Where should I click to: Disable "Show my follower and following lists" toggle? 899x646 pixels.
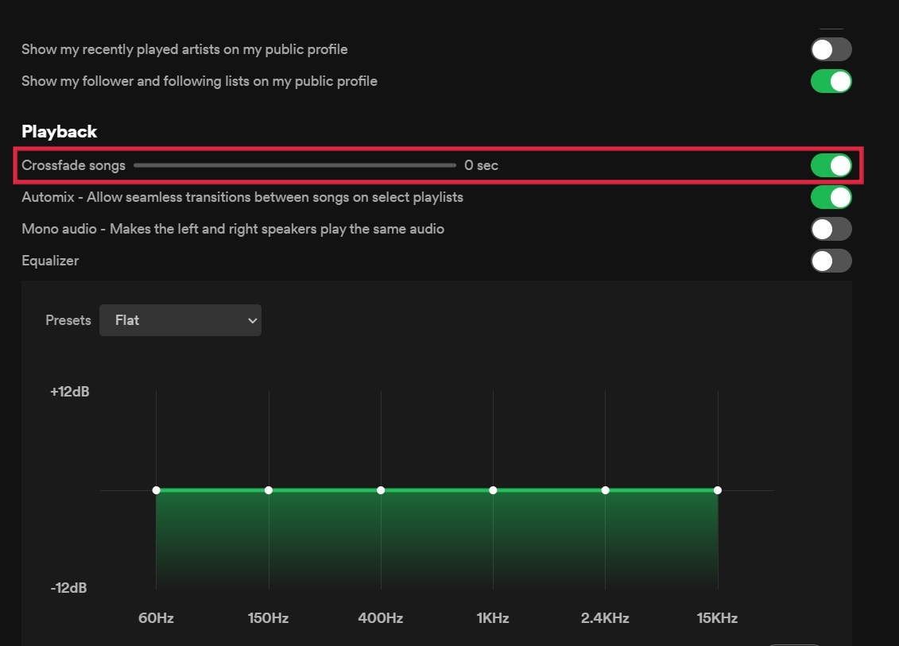click(x=831, y=81)
